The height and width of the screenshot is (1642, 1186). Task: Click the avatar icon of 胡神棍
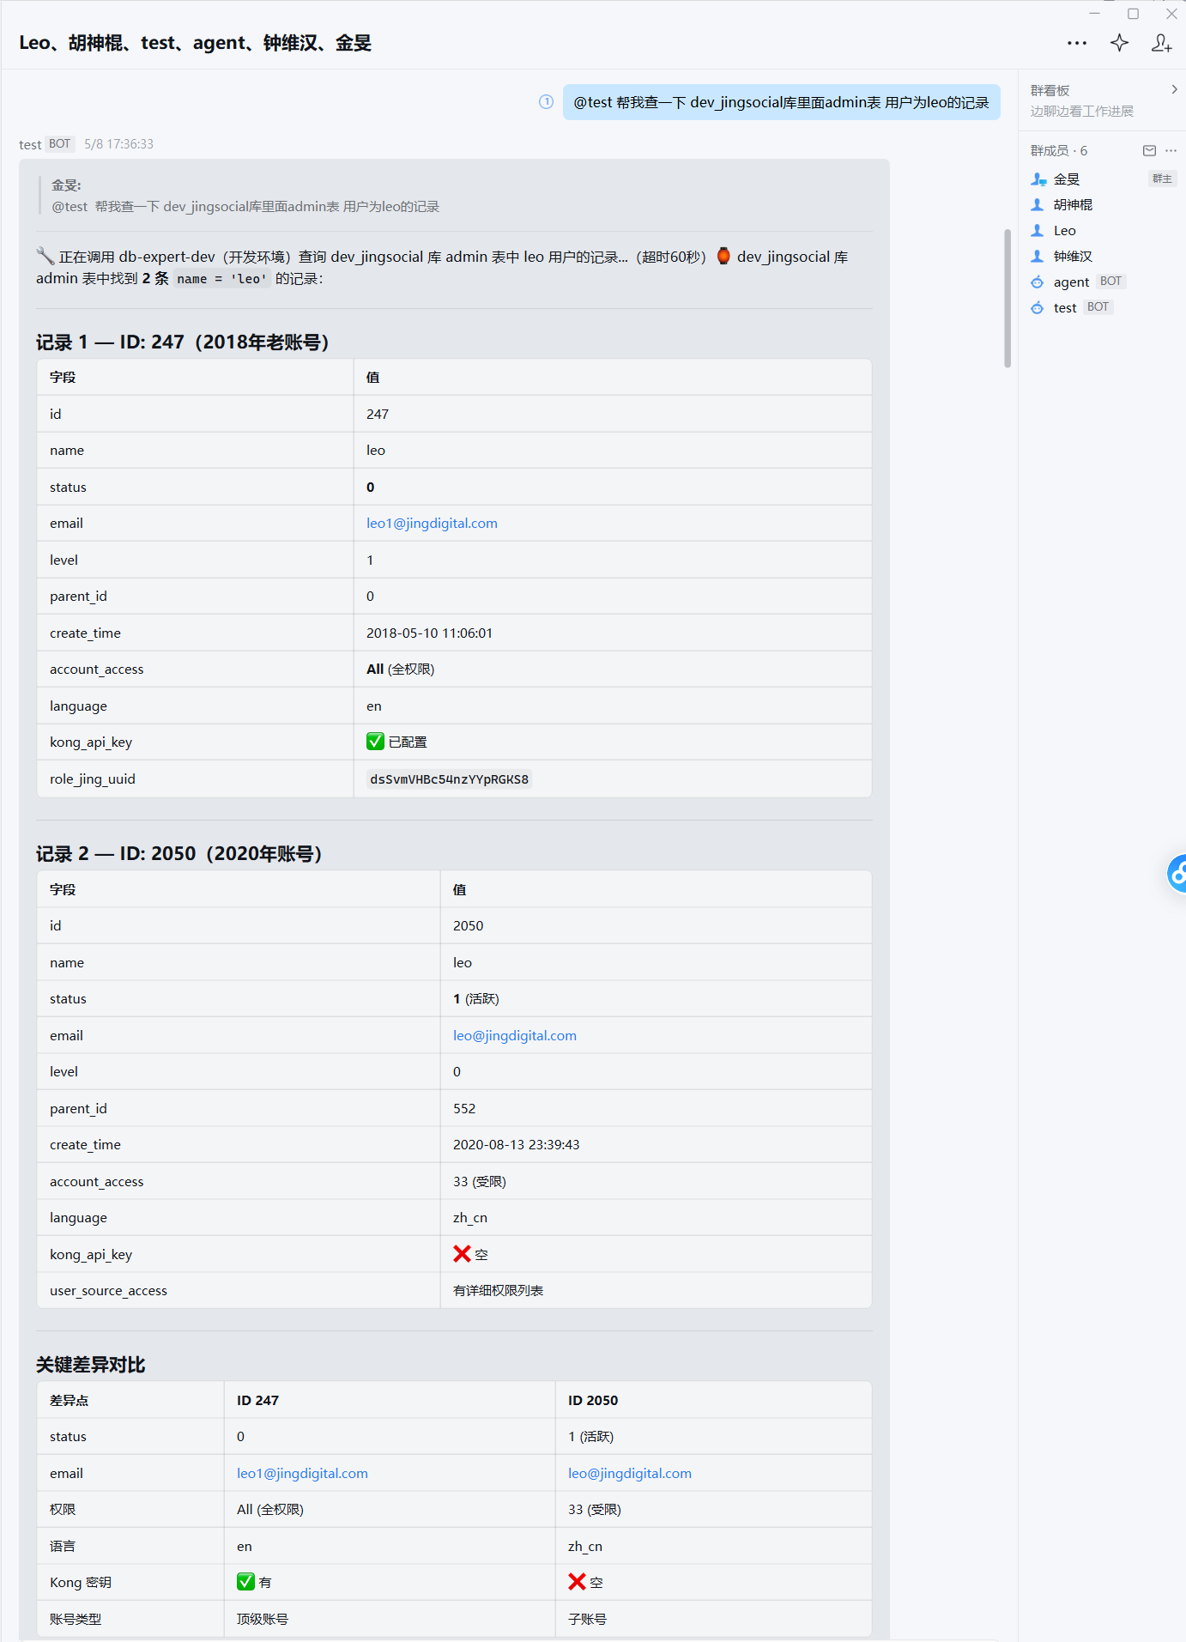[1038, 204]
